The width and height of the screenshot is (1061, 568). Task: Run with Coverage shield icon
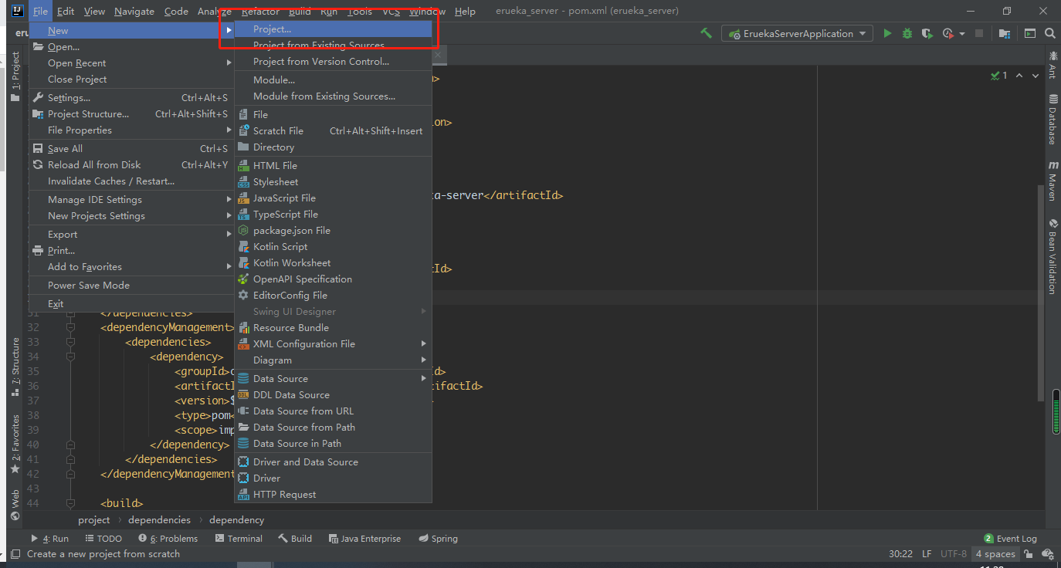927,33
